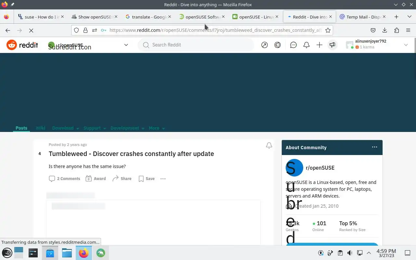The width and height of the screenshot is (416, 260).
Task: Click the Show Desktop button in panel
Action: [x=408, y=253]
